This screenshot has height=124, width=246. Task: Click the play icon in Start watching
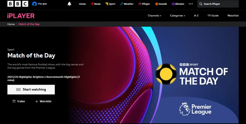pos(18,90)
